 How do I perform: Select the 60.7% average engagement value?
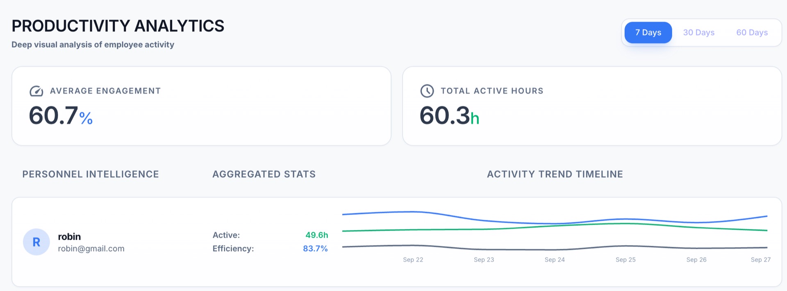click(x=61, y=115)
